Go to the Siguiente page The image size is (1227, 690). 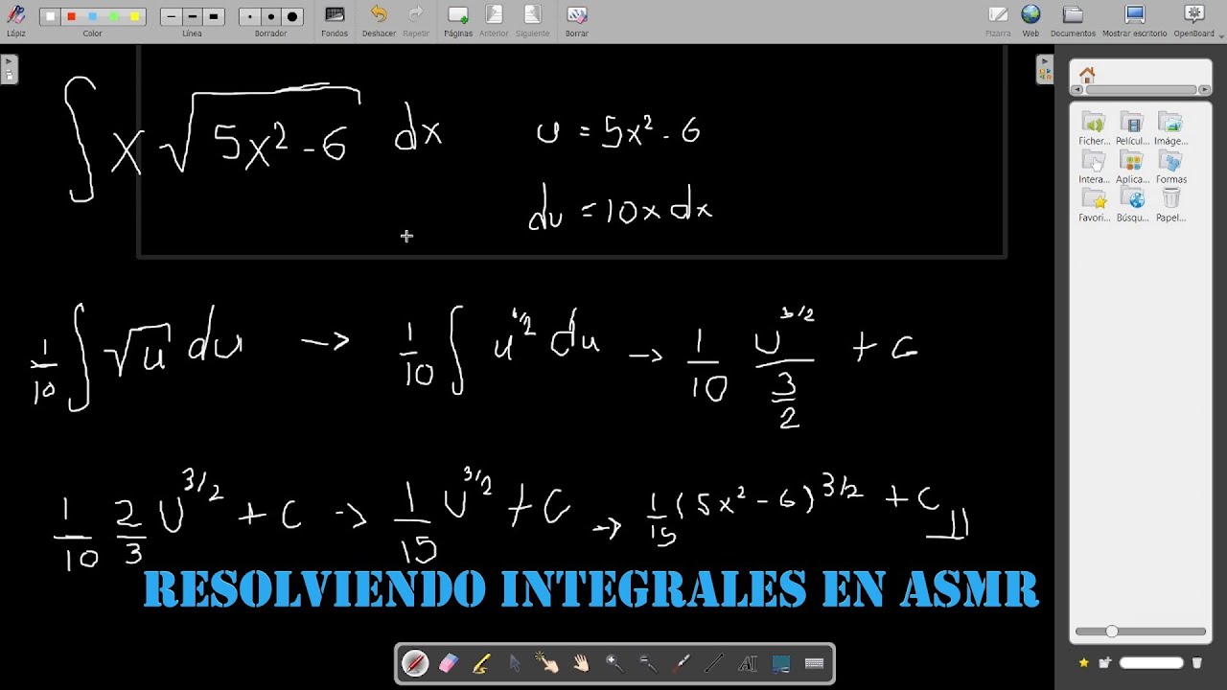[x=532, y=20]
